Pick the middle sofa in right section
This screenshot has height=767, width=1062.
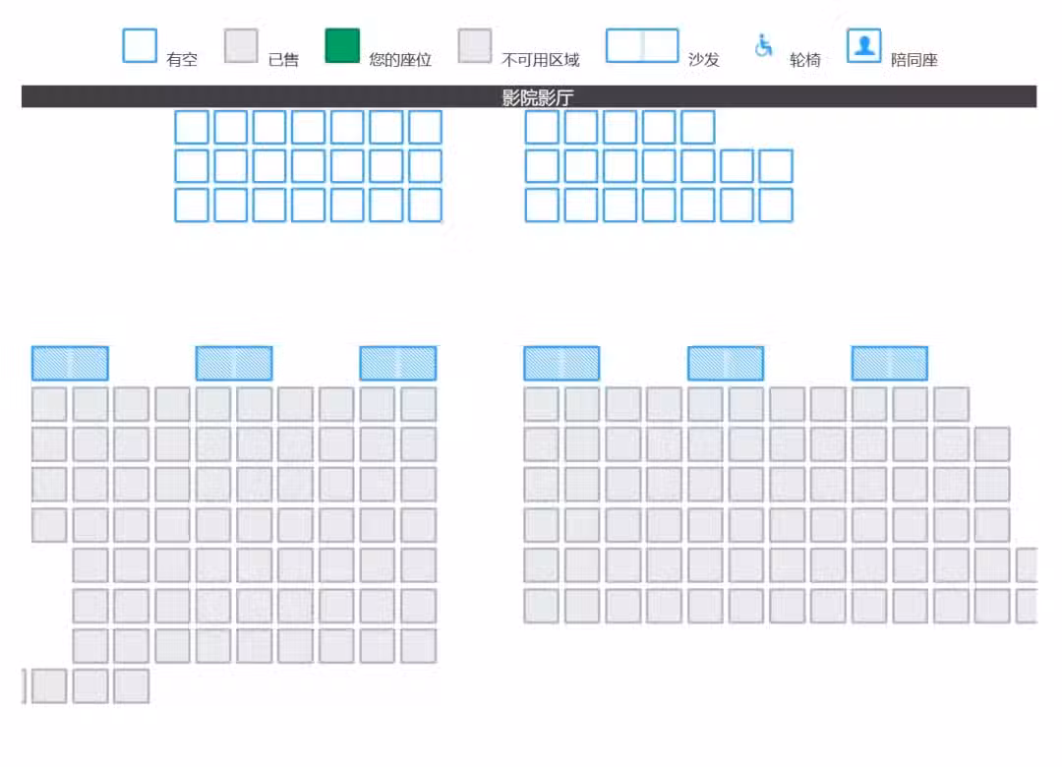pos(726,364)
